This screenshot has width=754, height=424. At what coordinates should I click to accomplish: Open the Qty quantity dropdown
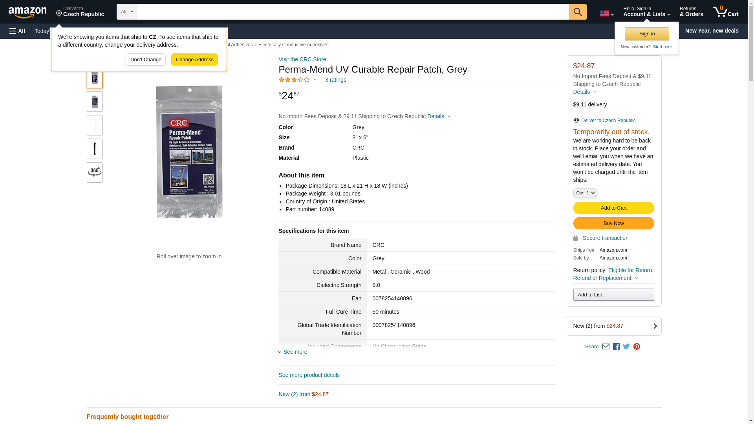pyautogui.click(x=585, y=193)
